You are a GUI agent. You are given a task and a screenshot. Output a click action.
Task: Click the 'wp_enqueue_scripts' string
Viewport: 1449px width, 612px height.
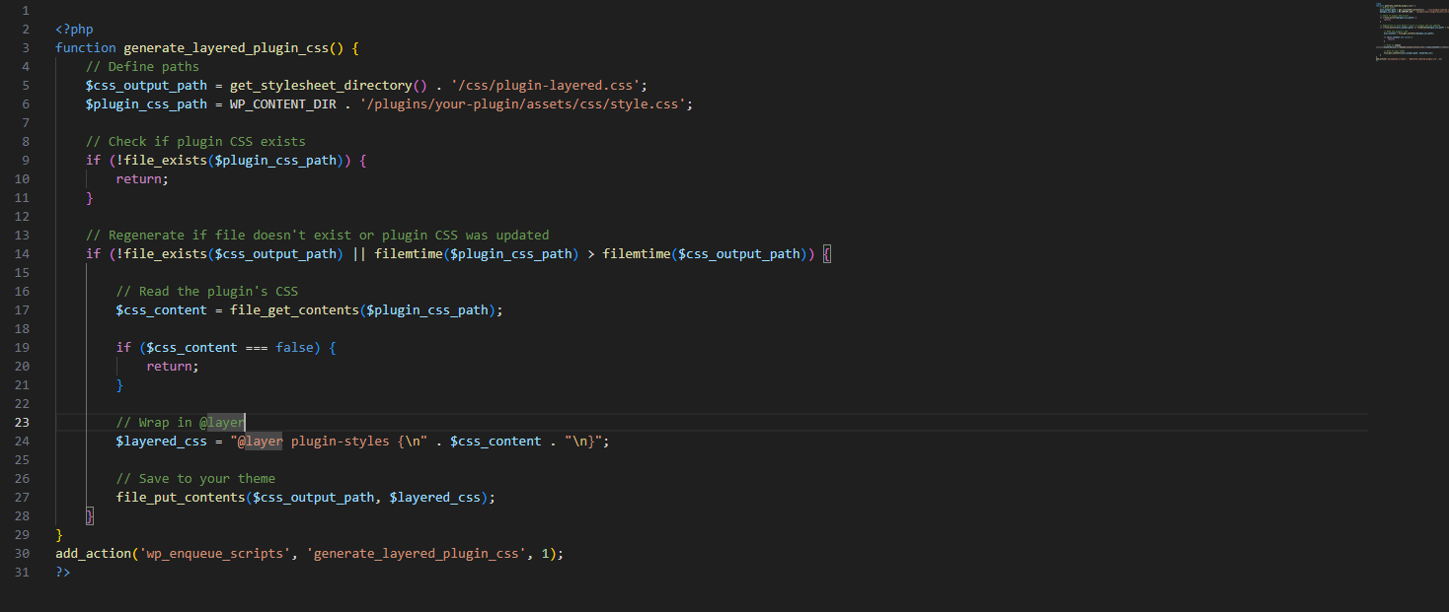(211, 553)
